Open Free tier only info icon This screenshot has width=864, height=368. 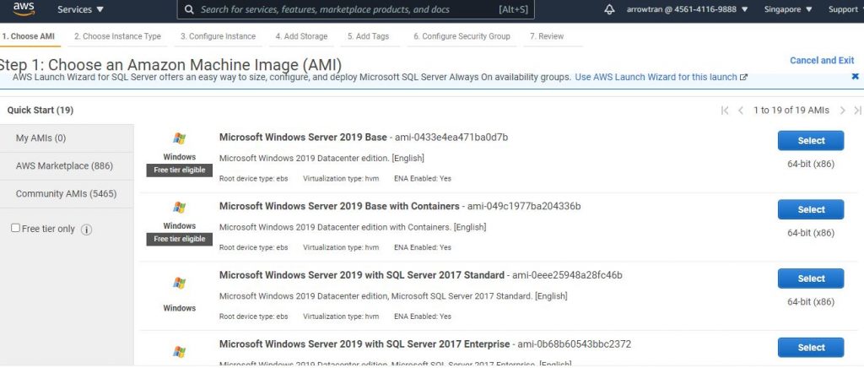coord(86,230)
